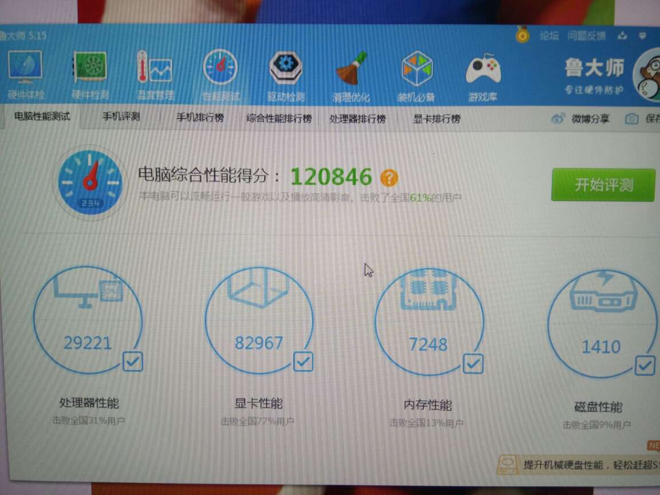This screenshot has width=660, height=495.
Task: Uncheck the 内存性能 test checkbox
Action: point(473,364)
